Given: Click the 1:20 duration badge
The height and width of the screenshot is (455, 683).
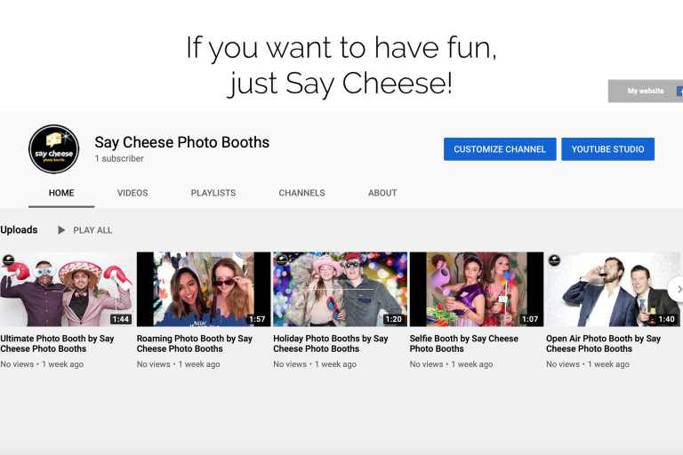Looking at the screenshot, I should click(393, 319).
